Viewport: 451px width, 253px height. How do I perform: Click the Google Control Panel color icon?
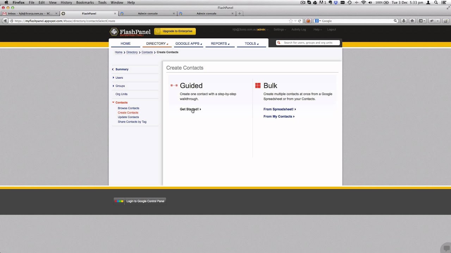point(119,201)
